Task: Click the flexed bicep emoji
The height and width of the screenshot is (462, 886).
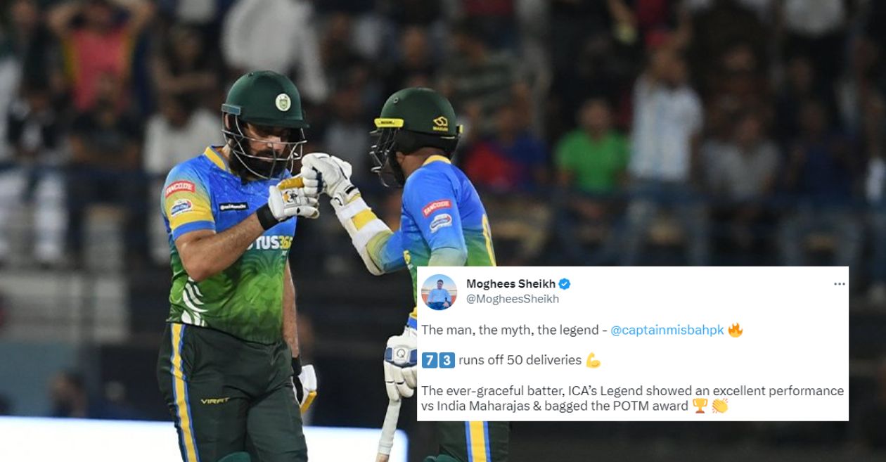Action: tap(593, 361)
